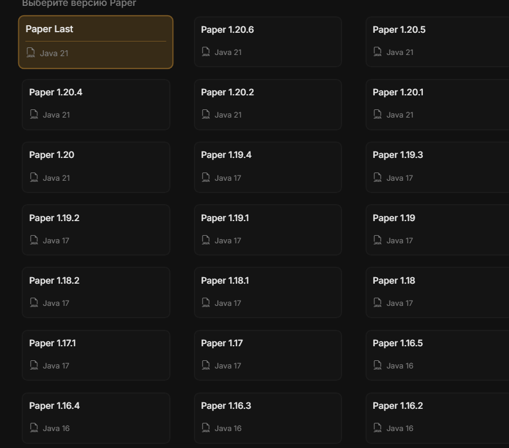Select the Paper 1.20.1 card

point(438,105)
